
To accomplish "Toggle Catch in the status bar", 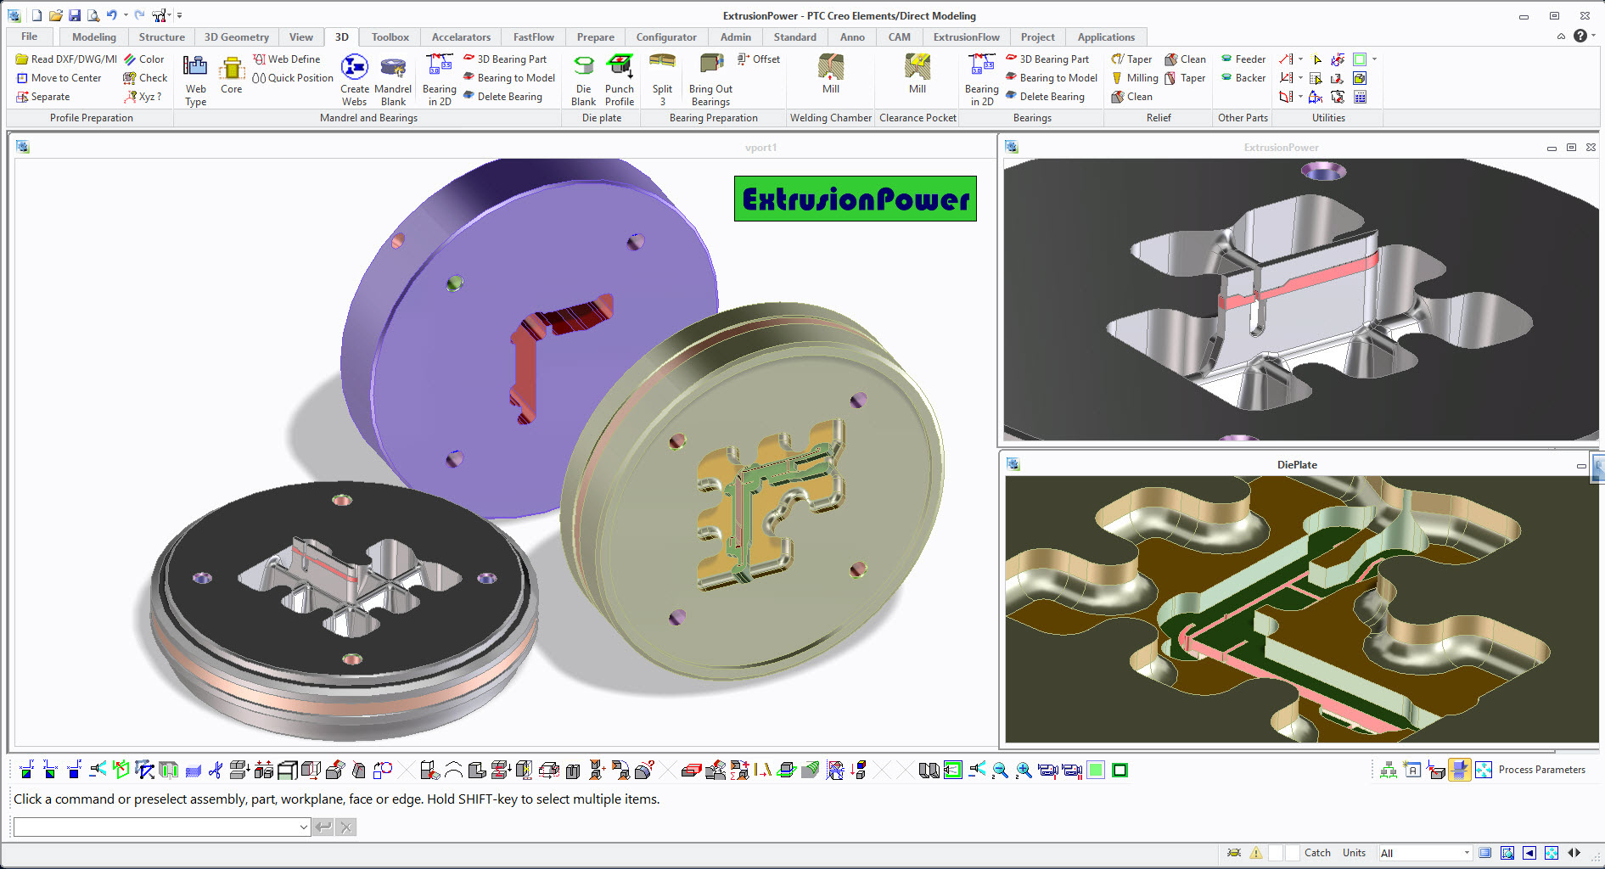I will coord(1317,853).
